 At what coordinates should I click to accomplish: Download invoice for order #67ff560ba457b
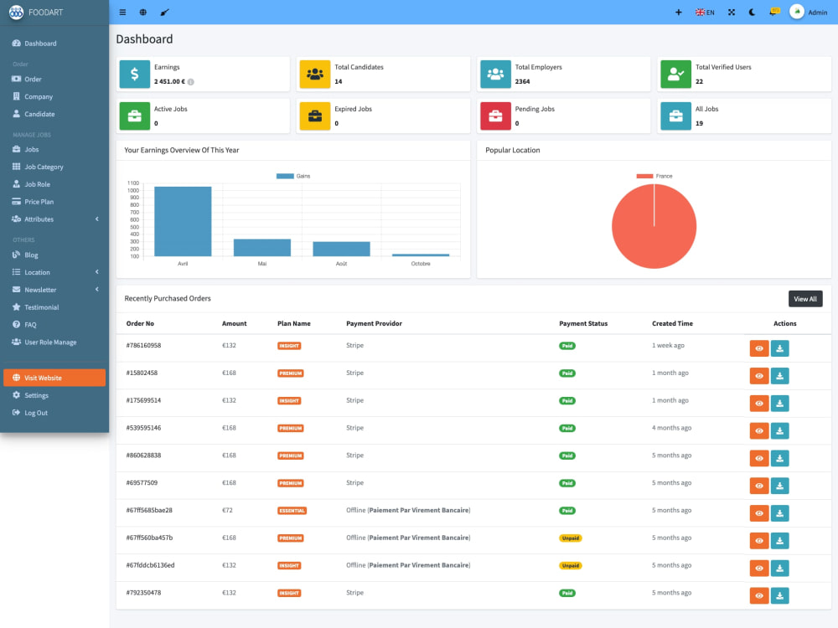(x=779, y=541)
